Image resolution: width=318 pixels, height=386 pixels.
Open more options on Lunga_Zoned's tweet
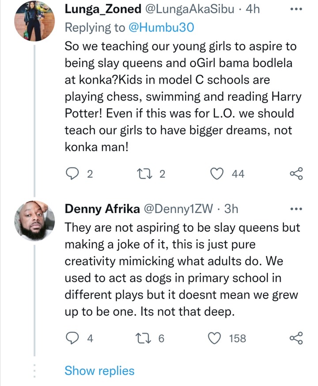296,9
